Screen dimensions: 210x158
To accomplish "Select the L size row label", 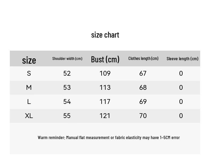I will (x=29, y=102).
